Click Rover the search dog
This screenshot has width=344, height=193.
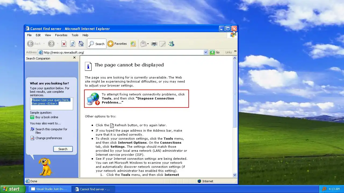(x=45, y=167)
